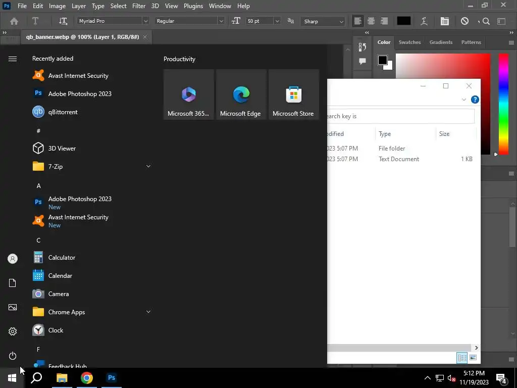Open the History panel icon
517x388 pixels.
363,47
